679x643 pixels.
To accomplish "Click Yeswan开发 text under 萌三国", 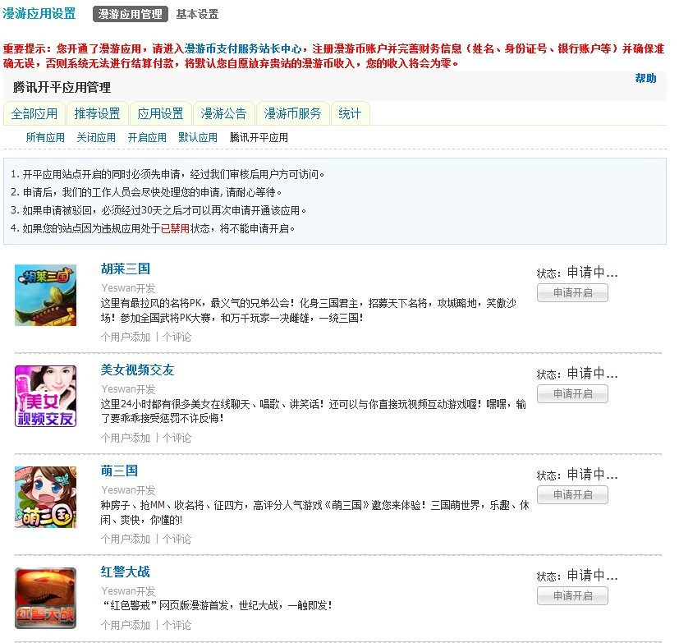I will [x=128, y=489].
